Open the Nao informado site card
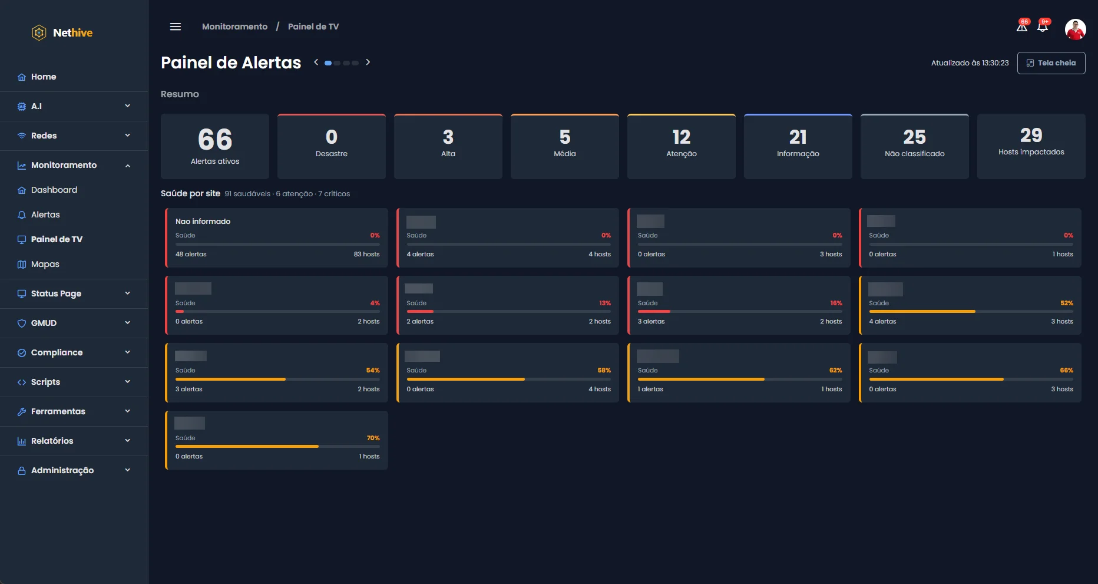 click(277, 237)
